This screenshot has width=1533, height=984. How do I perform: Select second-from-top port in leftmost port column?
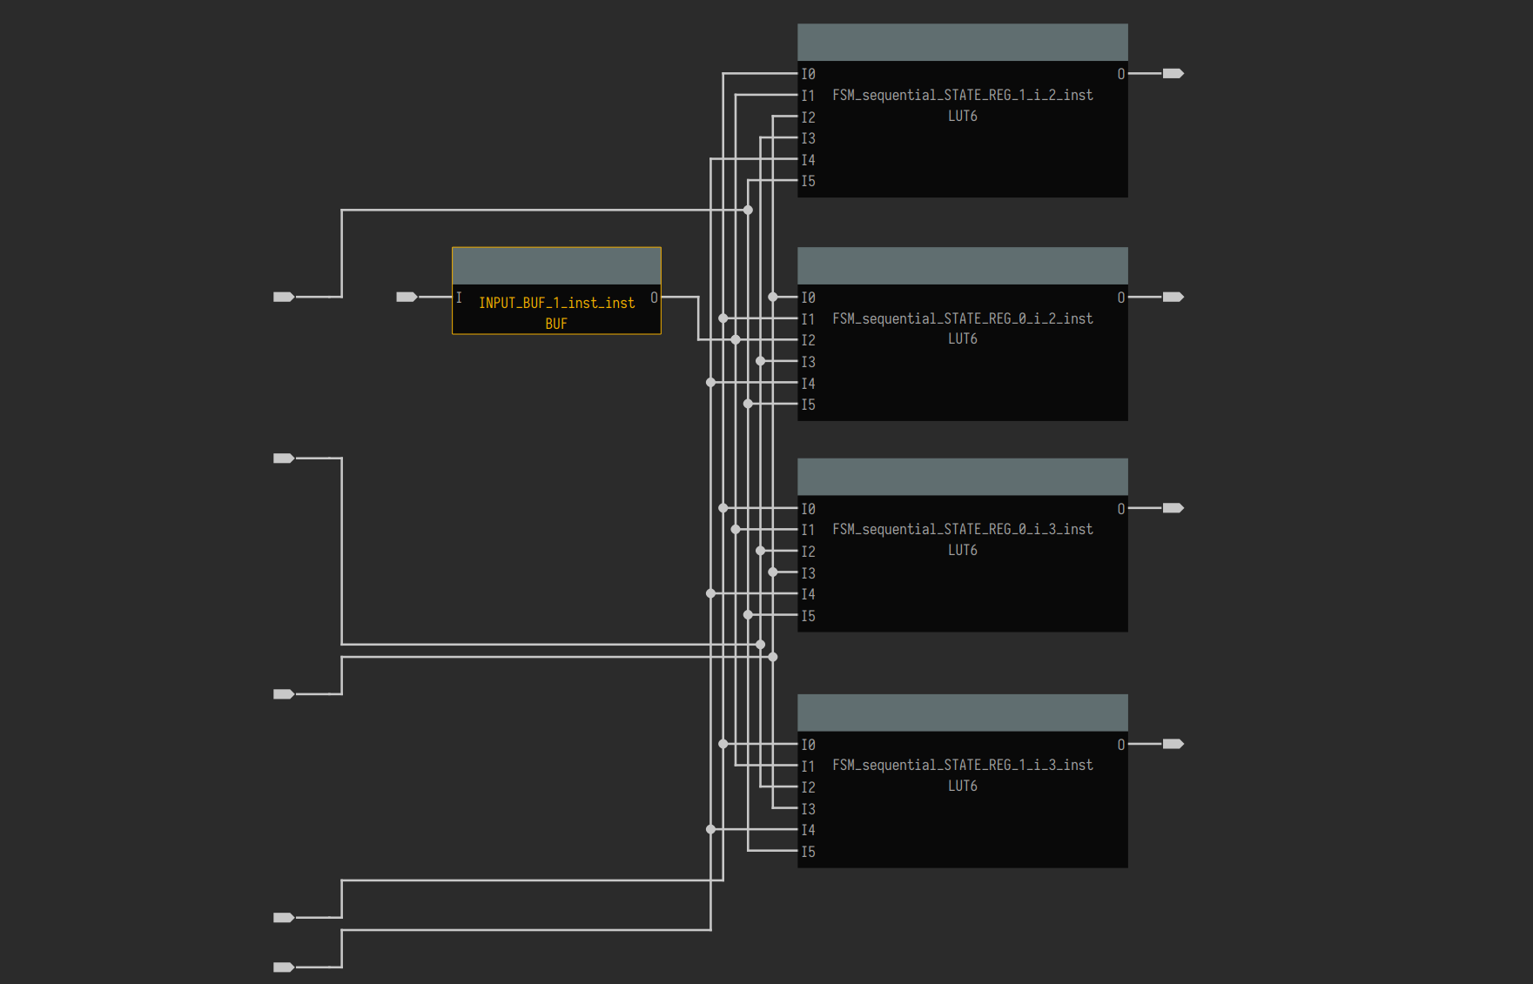point(284,459)
